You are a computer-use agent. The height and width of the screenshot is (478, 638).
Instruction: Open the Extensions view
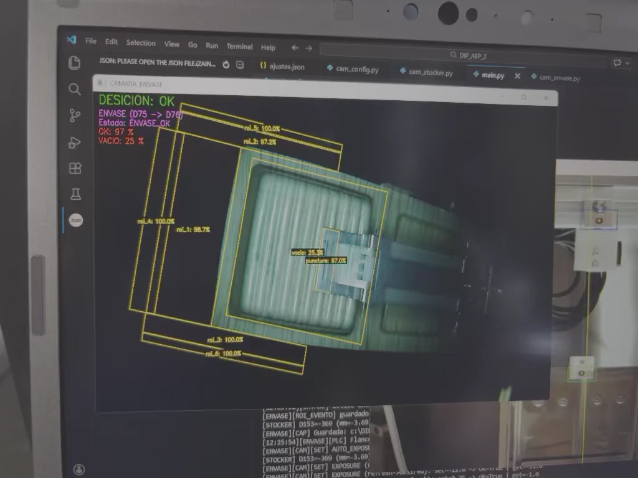75,168
